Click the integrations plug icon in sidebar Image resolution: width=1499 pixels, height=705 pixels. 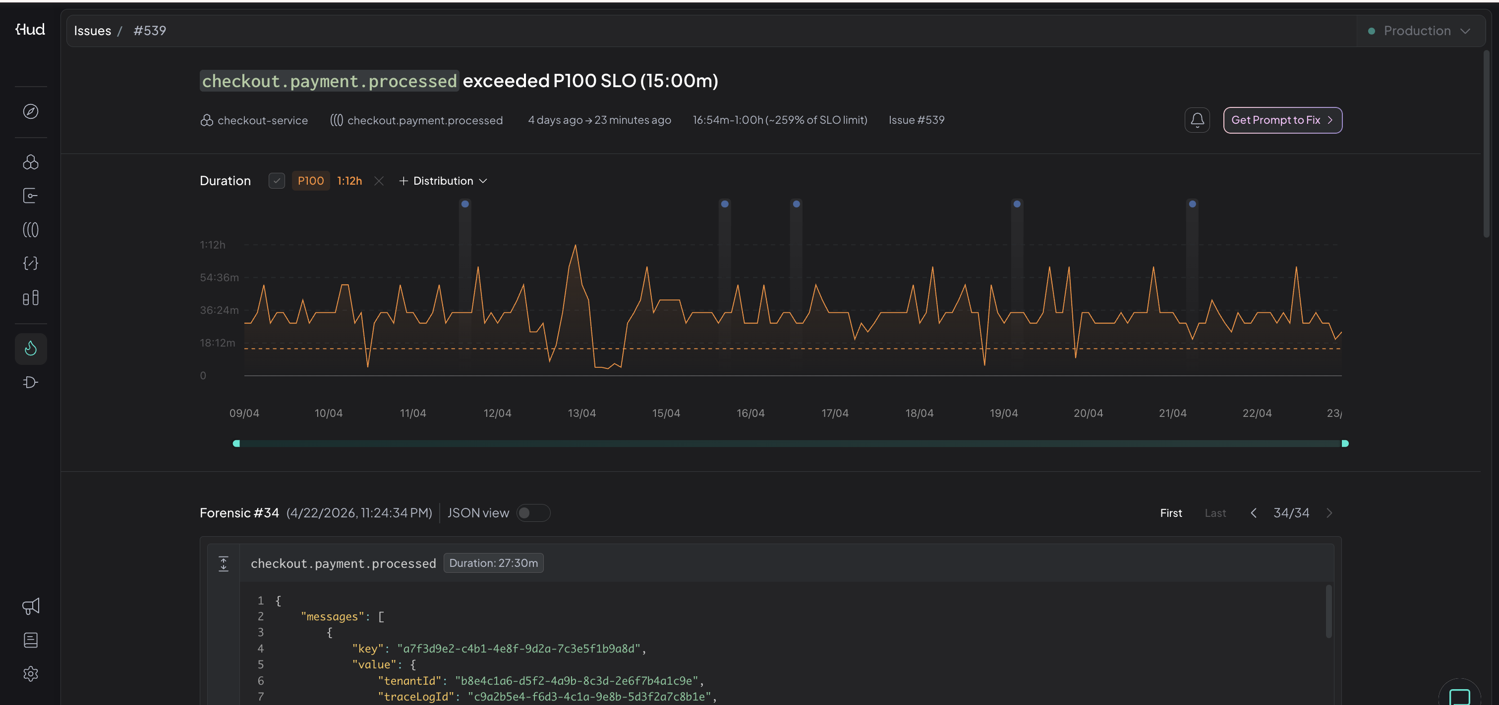30,382
